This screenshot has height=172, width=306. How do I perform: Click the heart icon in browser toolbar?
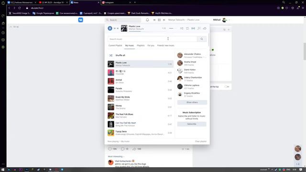click(x=287, y=8)
